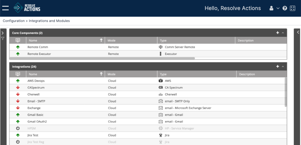Open the filter funnel icon

[3, 38]
